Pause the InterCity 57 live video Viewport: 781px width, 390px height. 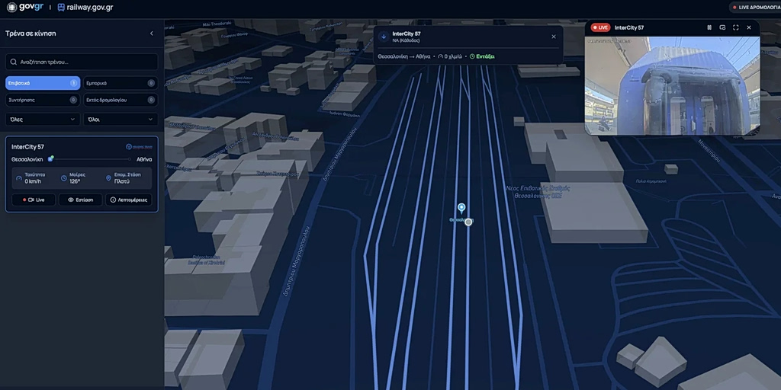point(709,27)
